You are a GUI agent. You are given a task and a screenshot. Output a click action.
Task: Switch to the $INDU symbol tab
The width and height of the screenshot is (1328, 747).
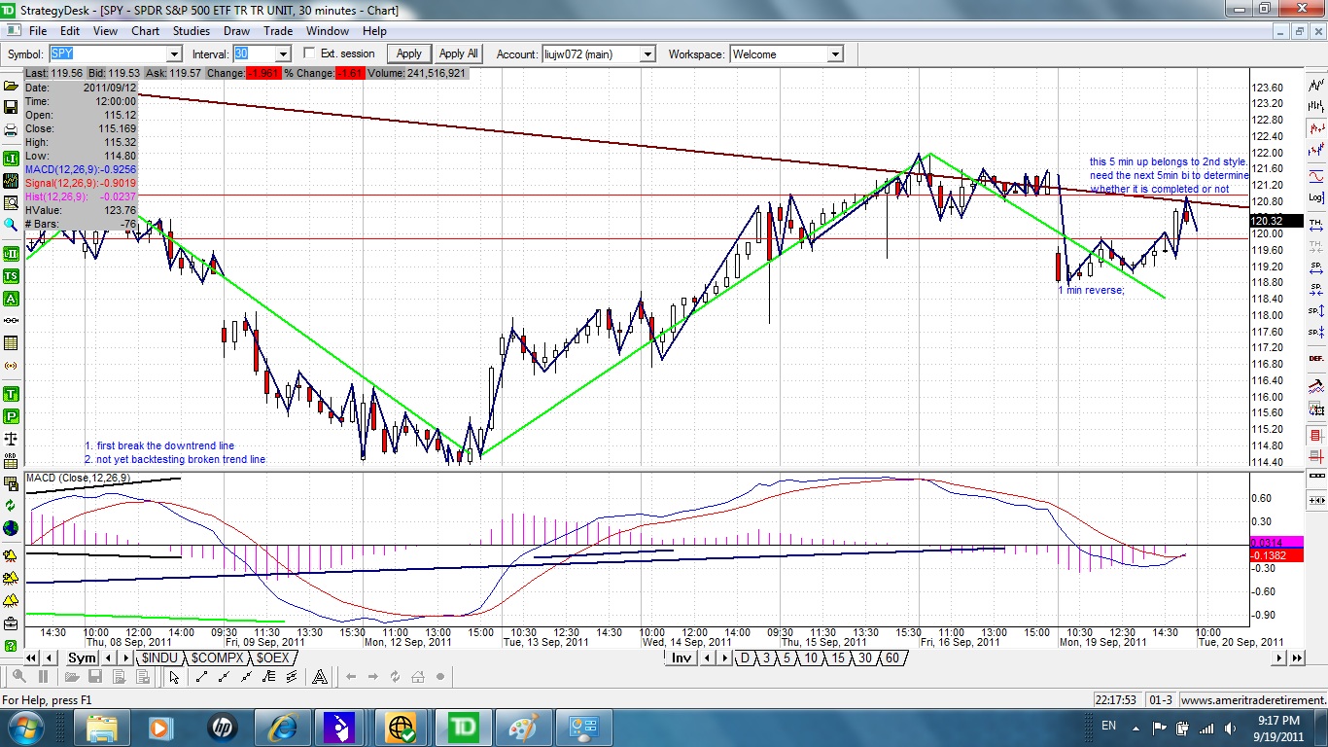[158, 658]
